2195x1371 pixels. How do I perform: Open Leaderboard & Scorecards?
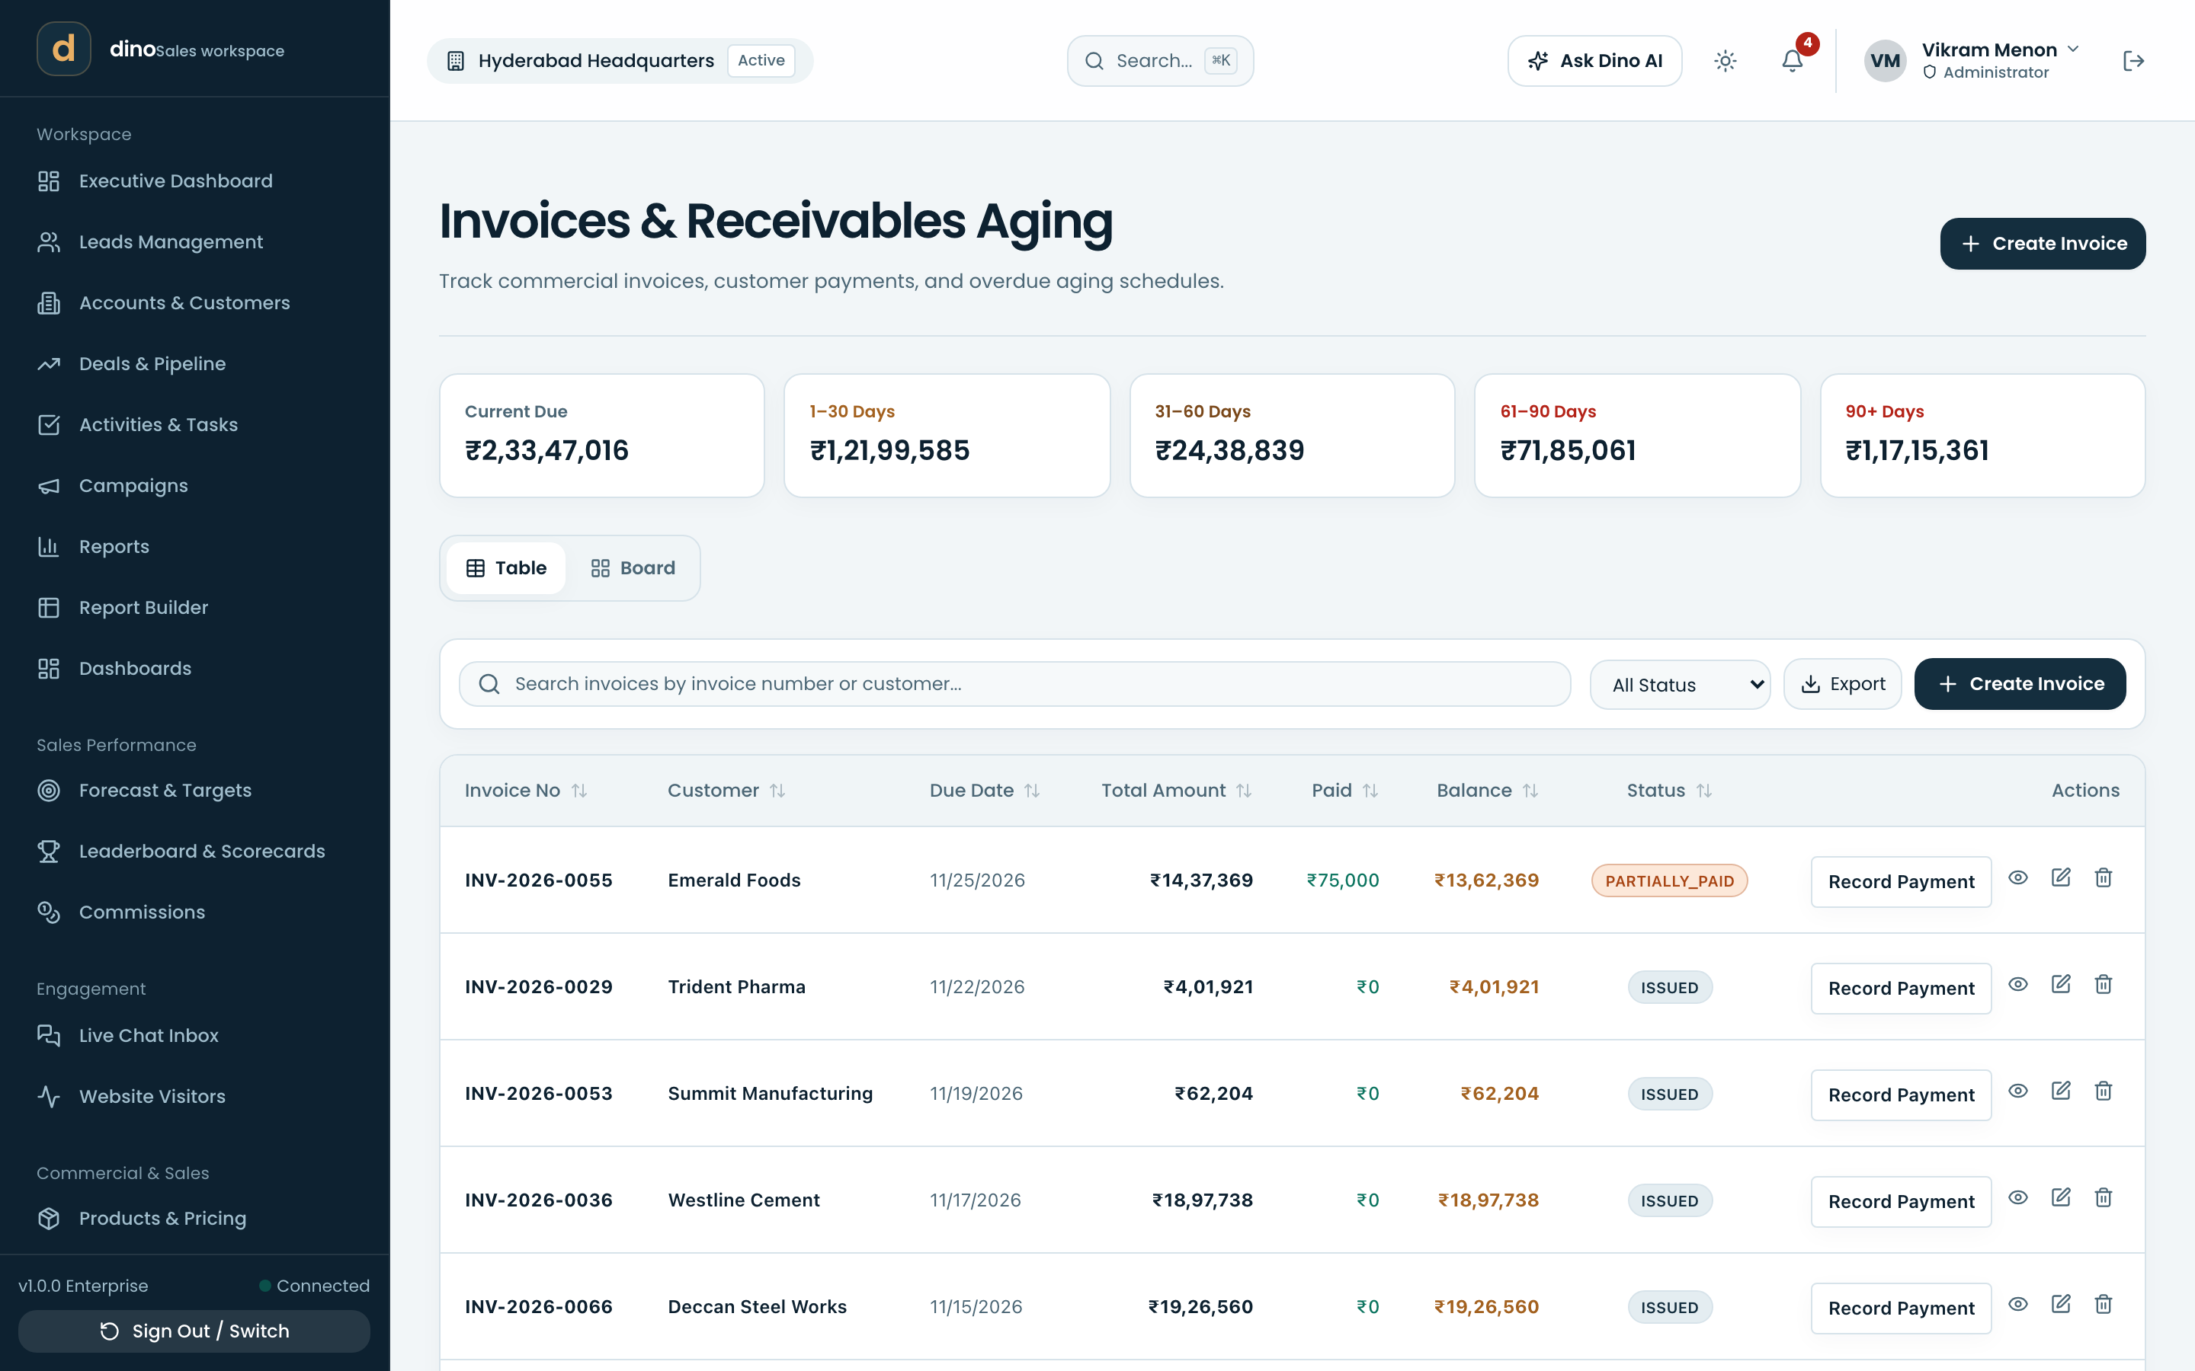pos(195,852)
